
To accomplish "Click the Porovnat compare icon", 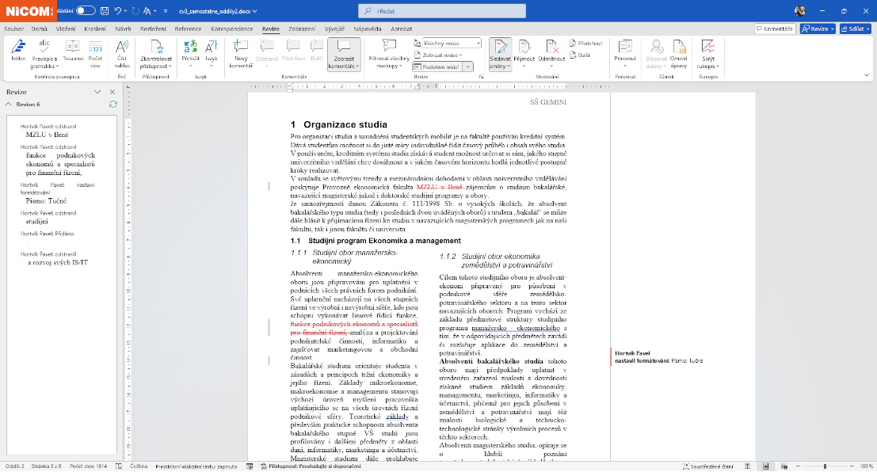I will click(625, 47).
